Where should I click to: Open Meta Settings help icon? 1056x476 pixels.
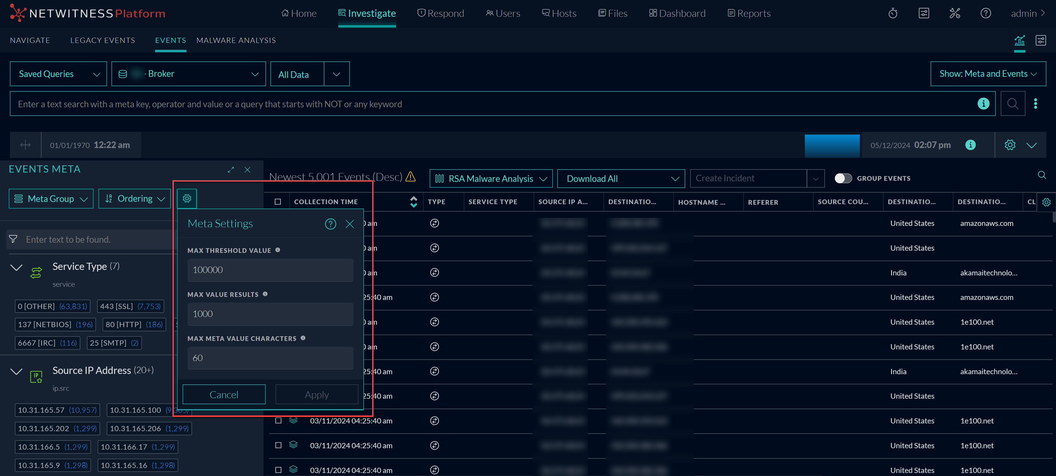click(330, 224)
